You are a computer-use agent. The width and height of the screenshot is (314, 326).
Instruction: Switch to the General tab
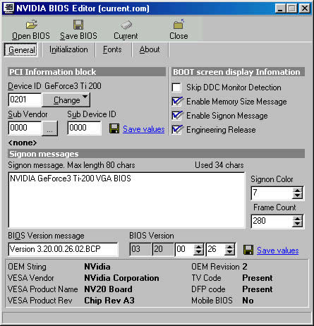(21, 50)
